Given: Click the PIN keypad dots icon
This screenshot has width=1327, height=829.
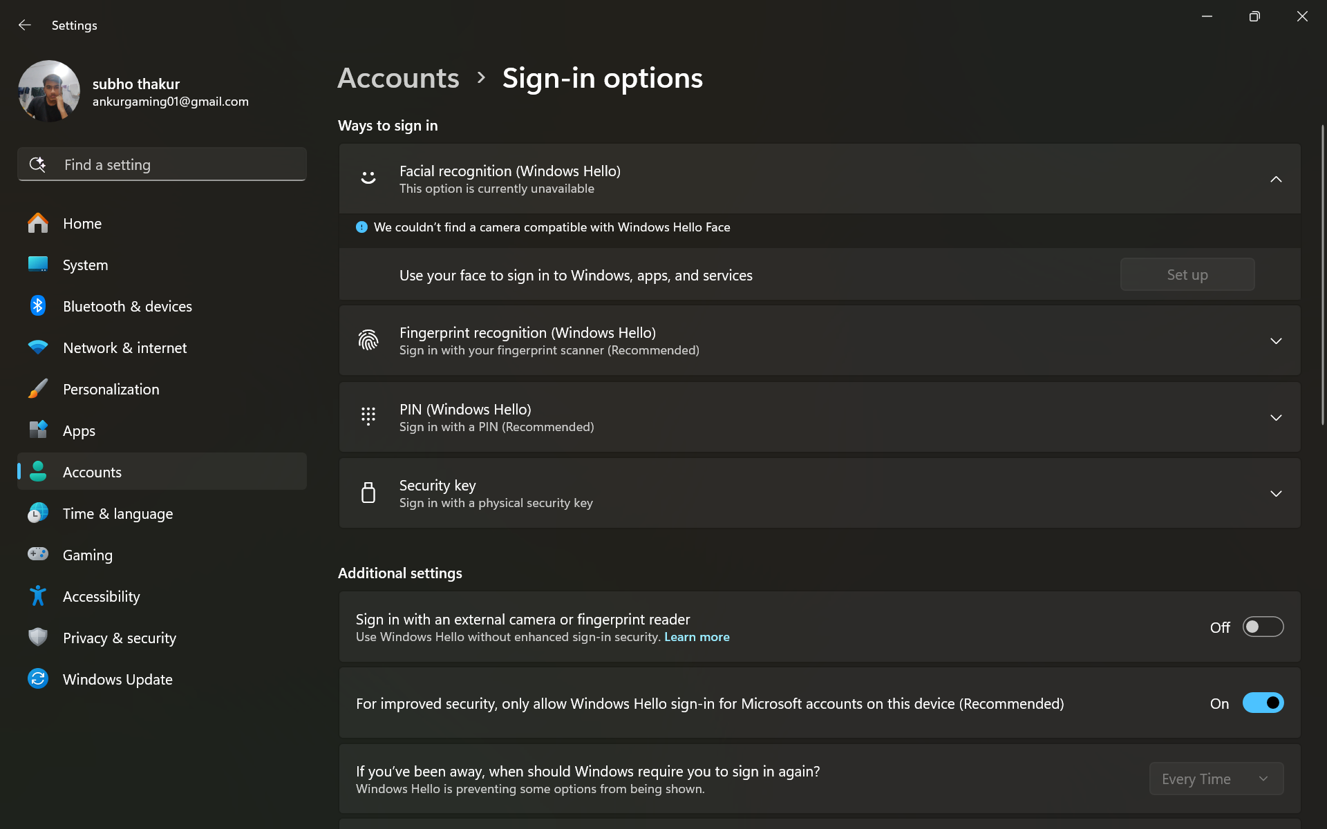Looking at the screenshot, I should pos(368,417).
